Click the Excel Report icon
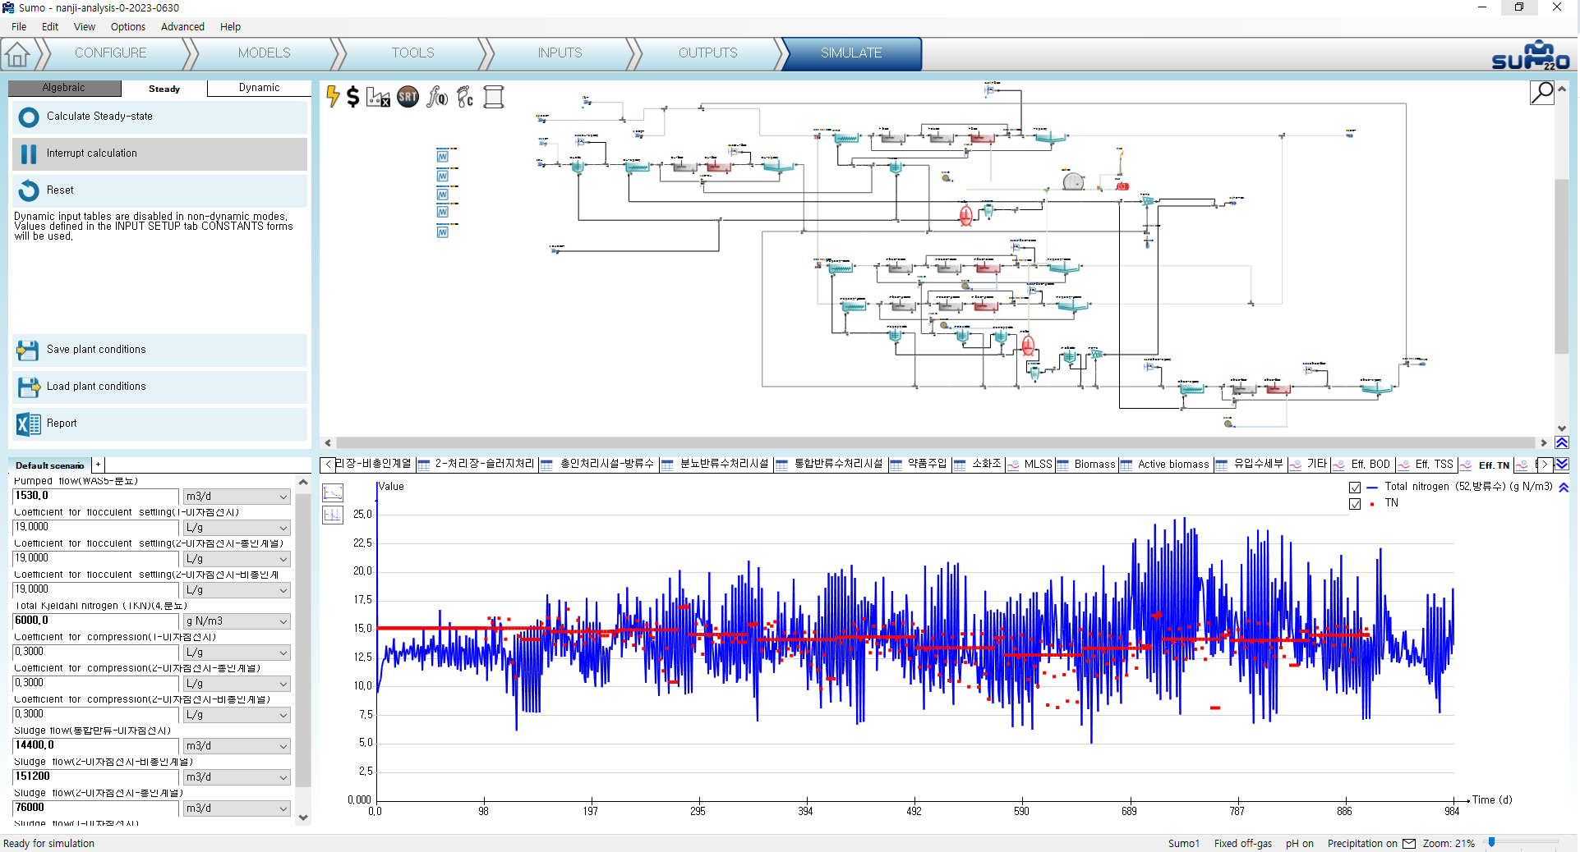Image resolution: width=1580 pixels, height=852 pixels. (28, 424)
